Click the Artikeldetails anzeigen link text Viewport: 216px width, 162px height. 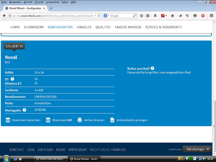[132, 120]
